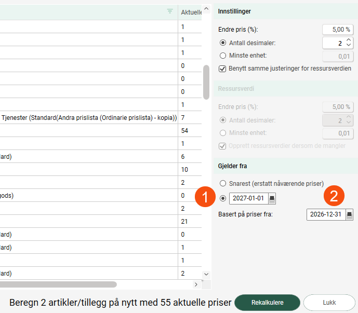
Task: Select the Minste enhet radio option
Action: [223, 56]
